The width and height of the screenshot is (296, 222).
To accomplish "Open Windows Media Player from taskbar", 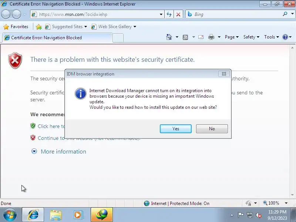I will [78, 215].
